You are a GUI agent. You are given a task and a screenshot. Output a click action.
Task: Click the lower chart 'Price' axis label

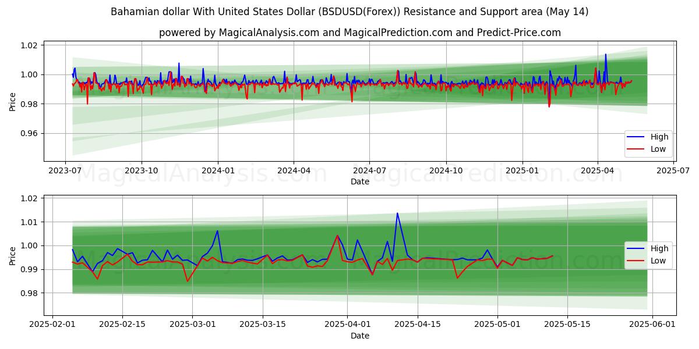pyautogui.click(x=13, y=255)
